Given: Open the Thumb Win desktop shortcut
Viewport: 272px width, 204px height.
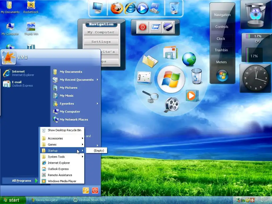Looking at the screenshot, I should (31, 29).
